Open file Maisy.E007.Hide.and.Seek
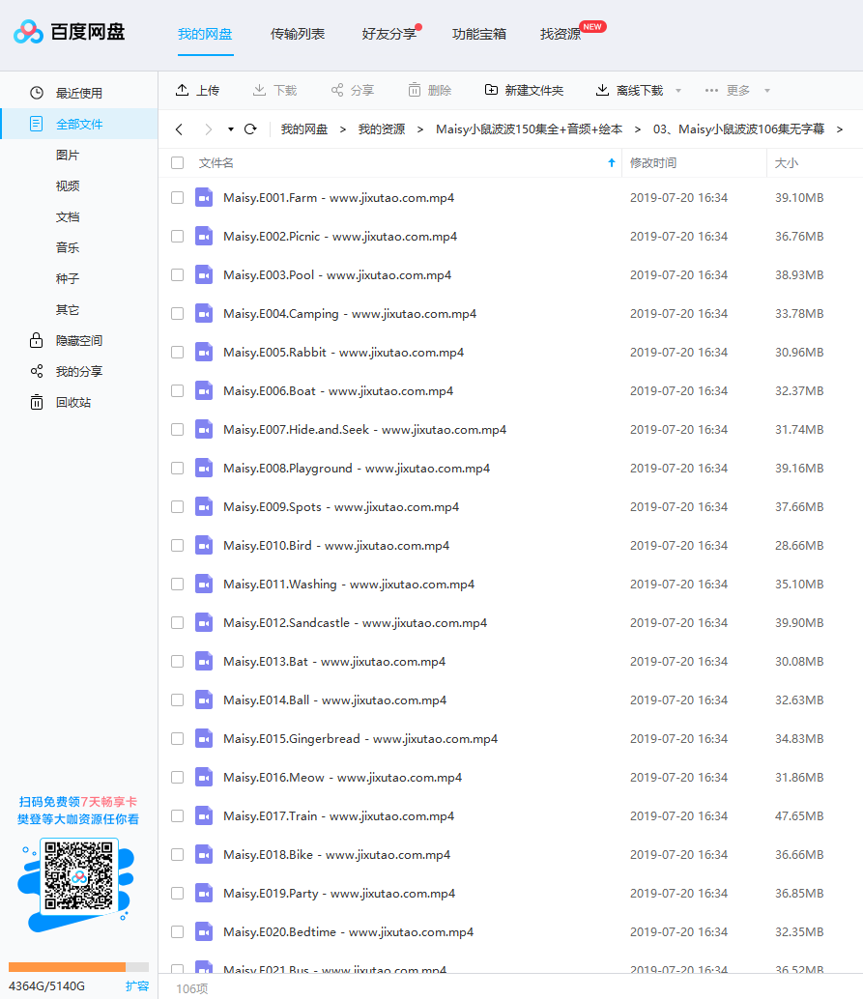This screenshot has height=999, width=863. [x=364, y=429]
